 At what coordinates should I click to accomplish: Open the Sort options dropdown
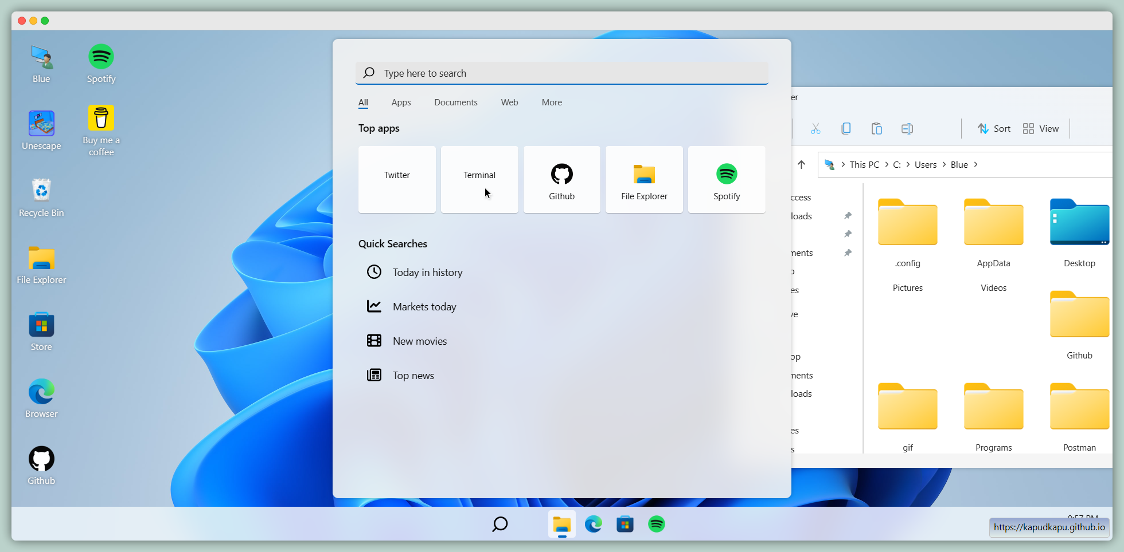994,129
